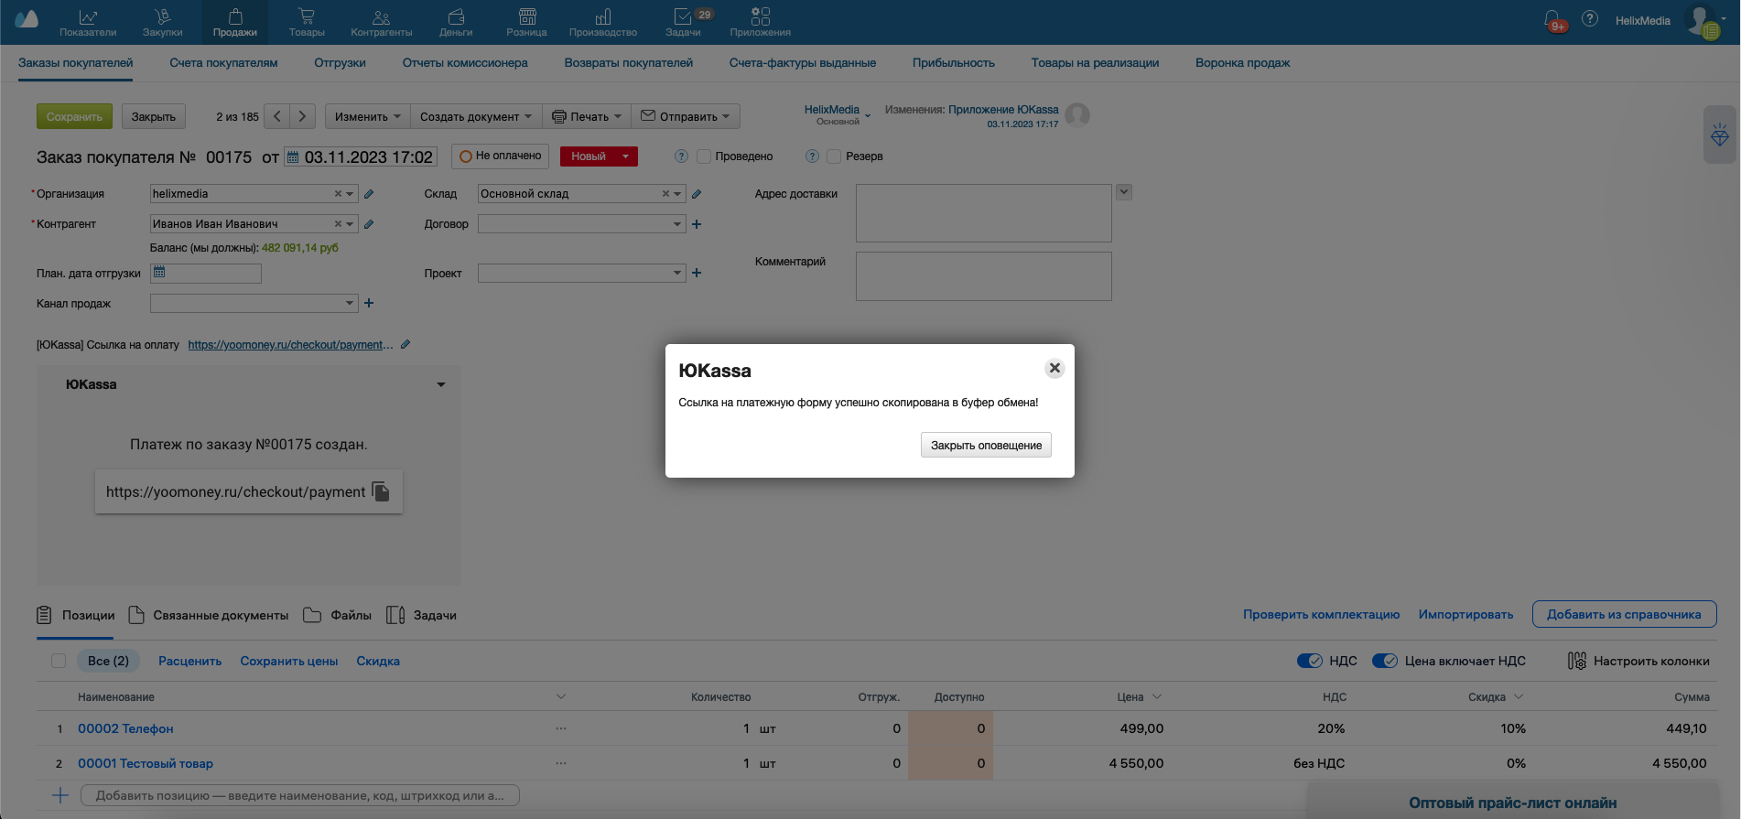Screen dimensions: 1741x819
Task: Click the Проверить комплектацию link
Action: tap(1321, 614)
